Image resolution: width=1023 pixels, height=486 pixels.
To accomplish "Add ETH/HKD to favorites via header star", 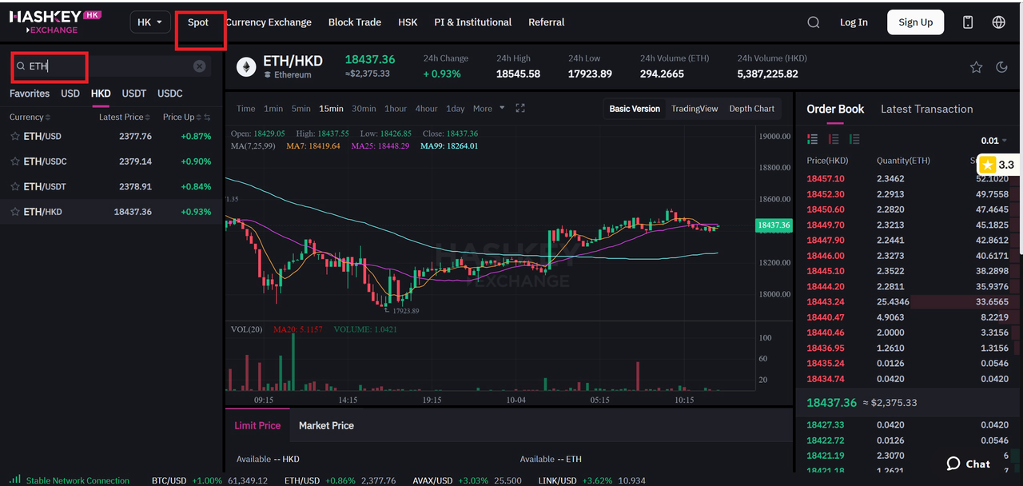I will pyautogui.click(x=976, y=67).
